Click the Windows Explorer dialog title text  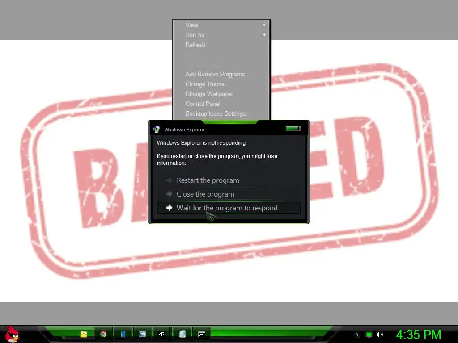(x=184, y=130)
